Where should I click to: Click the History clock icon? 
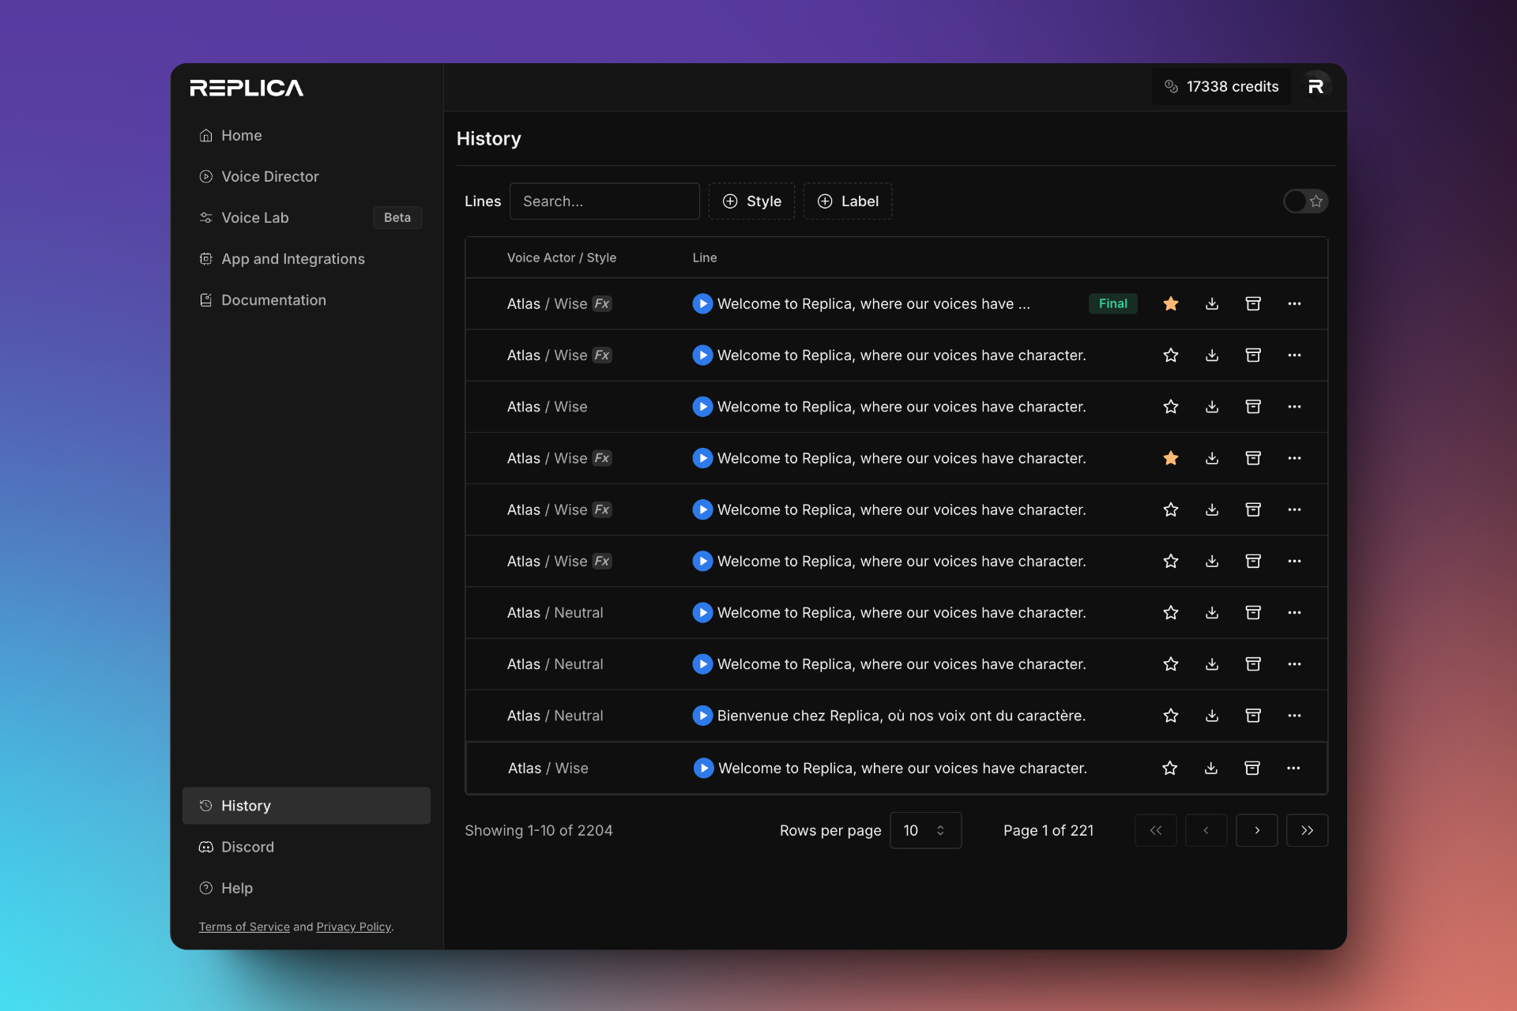point(206,806)
